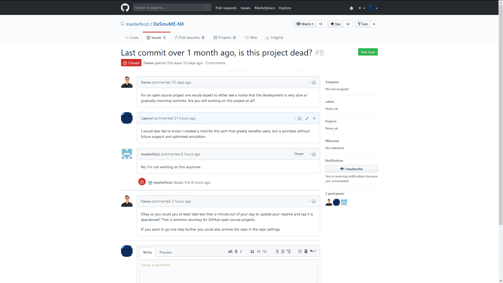The height and width of the screenshot is (283, 503).
Task: View the 4 forks count
Action: click(374, 24)
